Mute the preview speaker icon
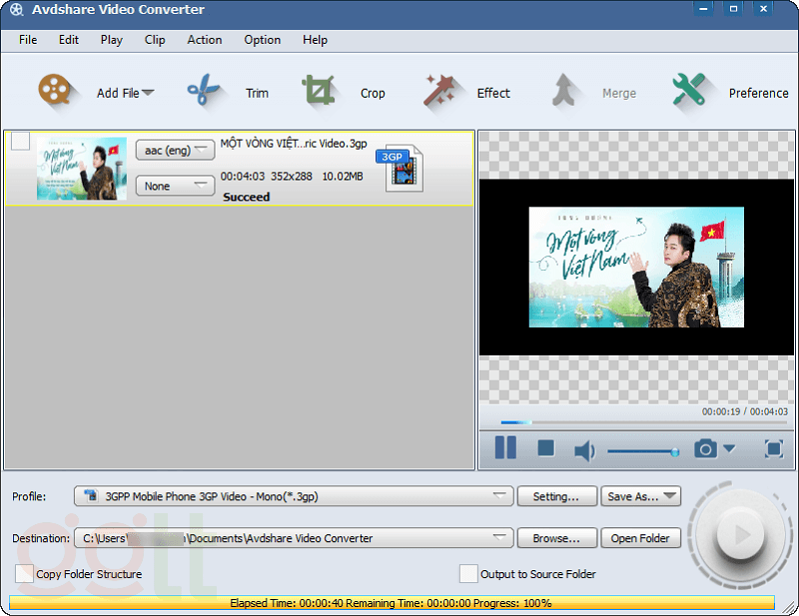This screenshot has width=799, height=616. click(584, 450)
